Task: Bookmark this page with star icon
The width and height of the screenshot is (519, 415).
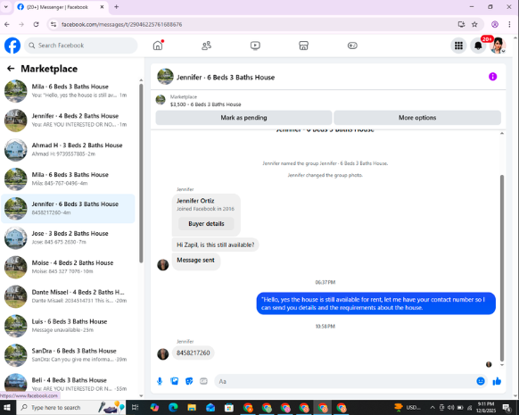Action: click(474, 24)
